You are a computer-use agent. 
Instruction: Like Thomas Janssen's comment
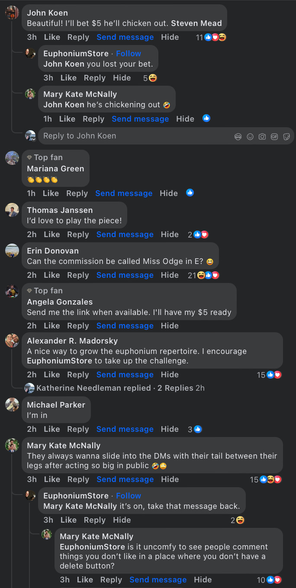52,235
